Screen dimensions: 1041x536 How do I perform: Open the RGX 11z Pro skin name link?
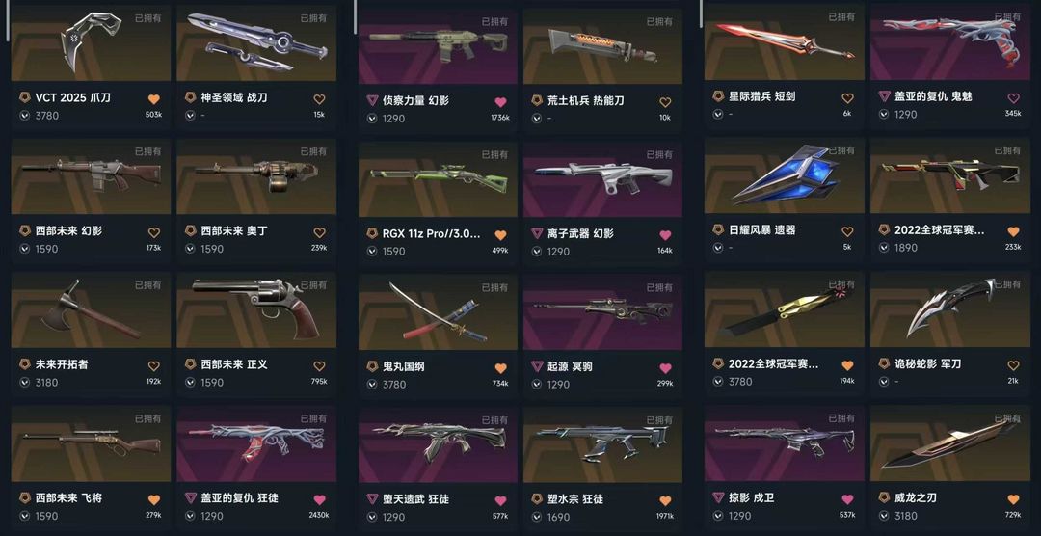(x=432, y=234)
